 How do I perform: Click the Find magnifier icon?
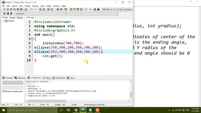point(41,9)
